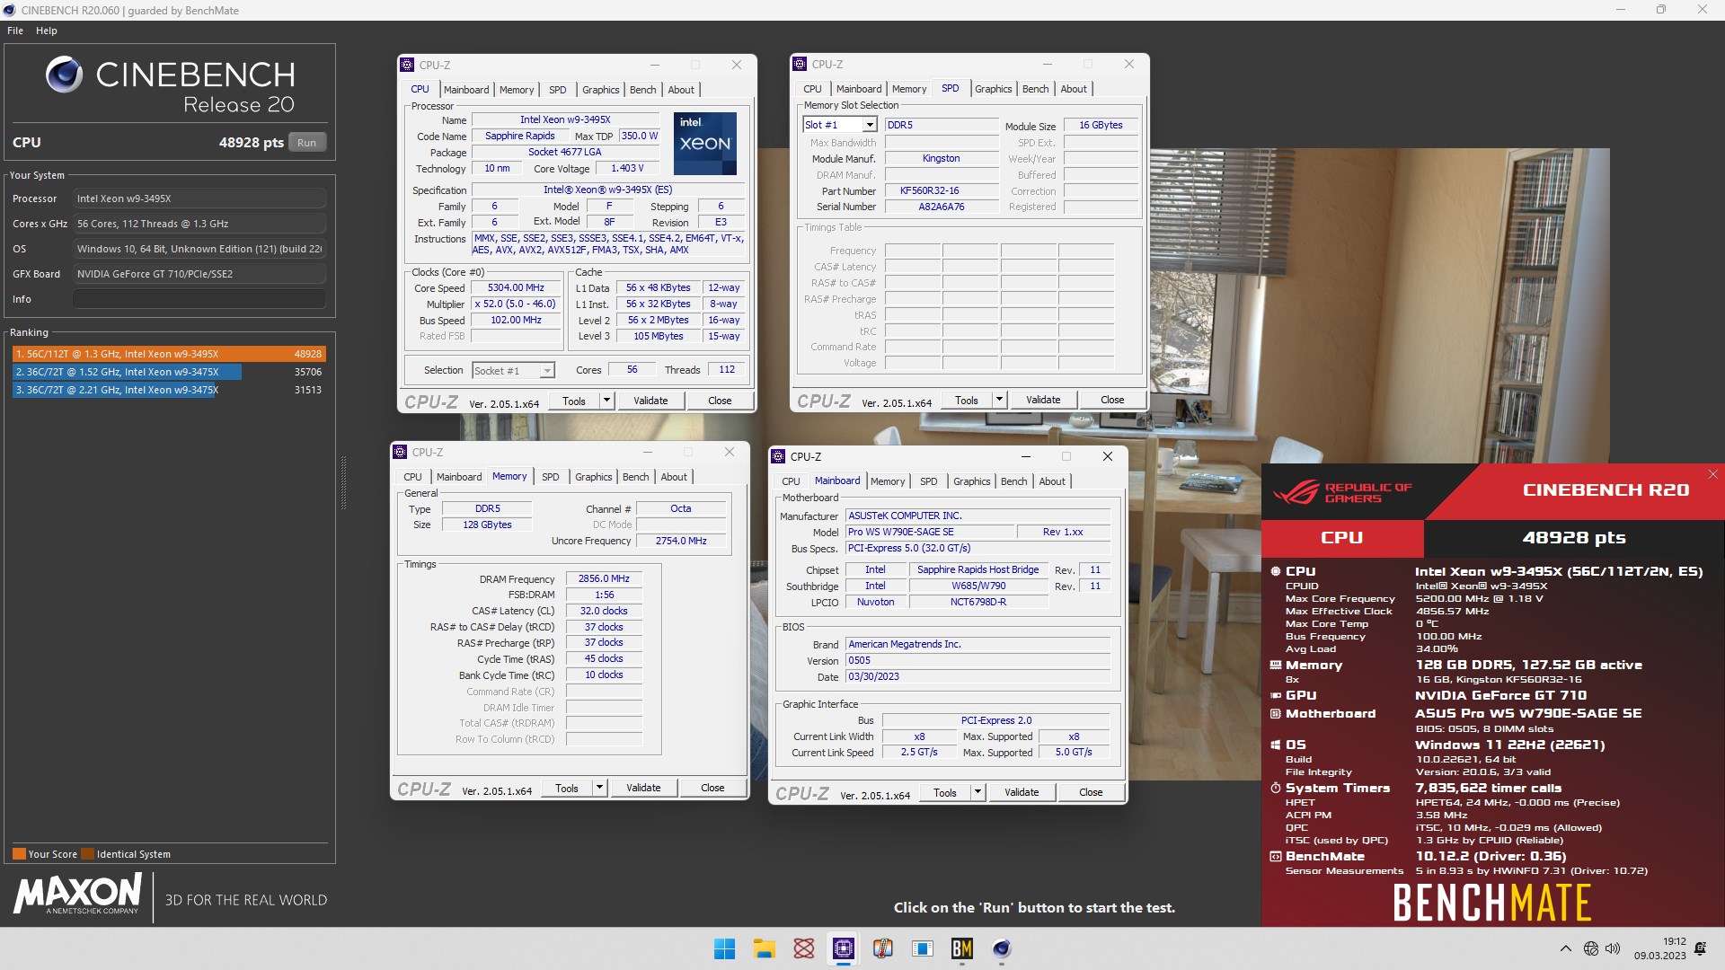Click the Cinebench sphere logo
The width and height of the screenshot is (1725, 970).
click(64, 75)
